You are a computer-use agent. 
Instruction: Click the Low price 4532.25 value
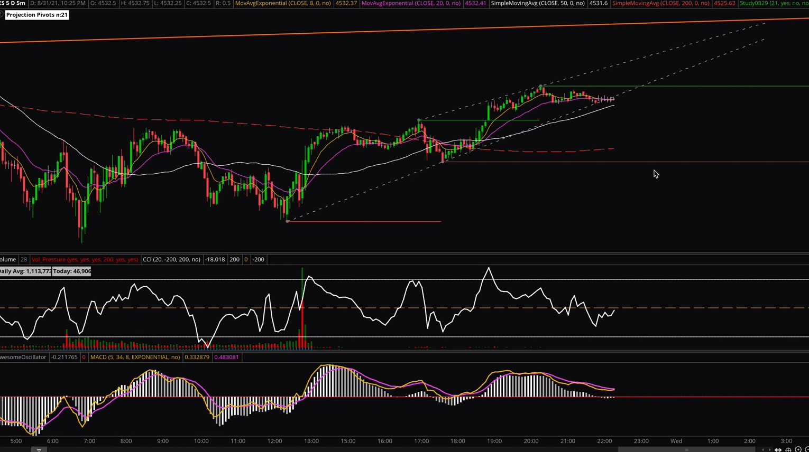point(168,3)
